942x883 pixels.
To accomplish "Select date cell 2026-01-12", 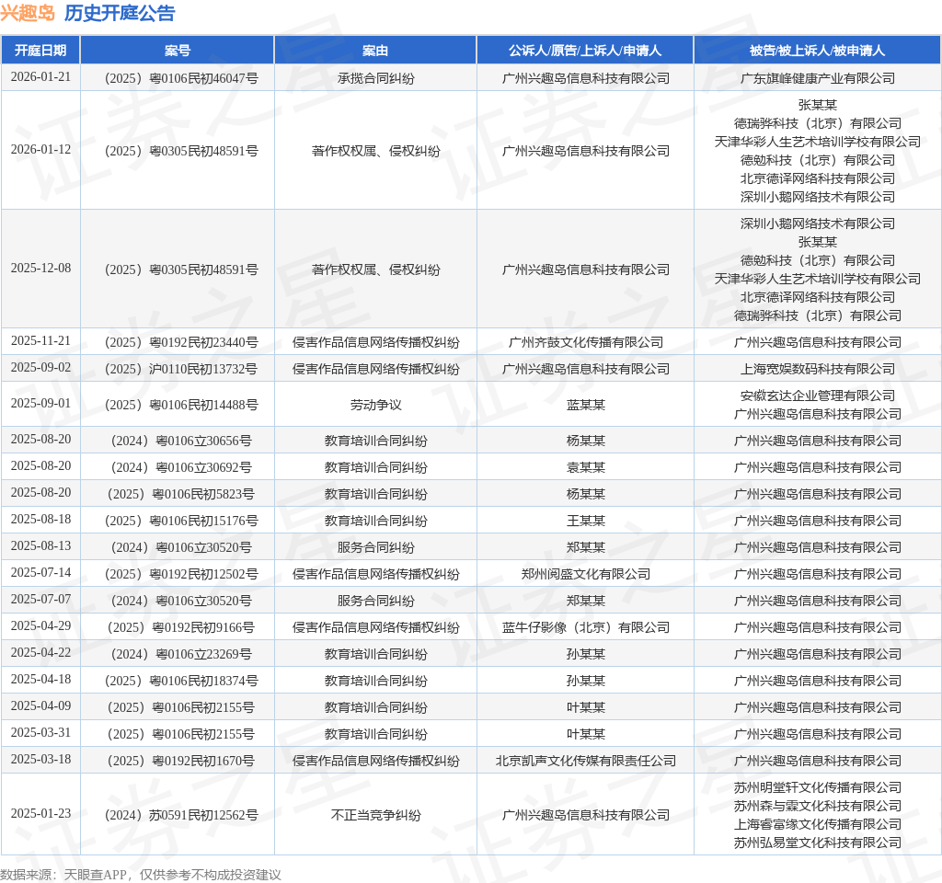I will pyautogui.click(x=40, y=150).
